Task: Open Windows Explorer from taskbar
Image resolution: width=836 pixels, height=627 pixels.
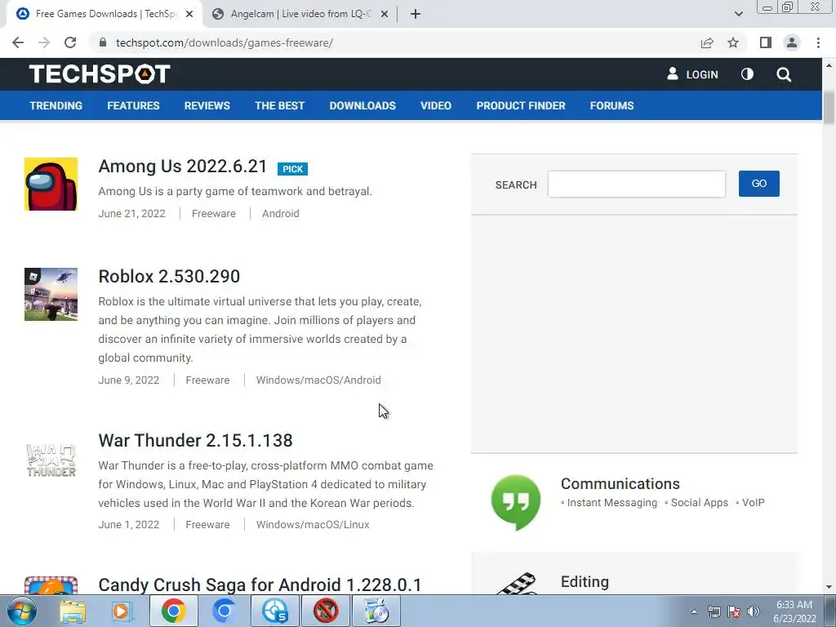Action: pyautogui.click(x=73, y=611)
